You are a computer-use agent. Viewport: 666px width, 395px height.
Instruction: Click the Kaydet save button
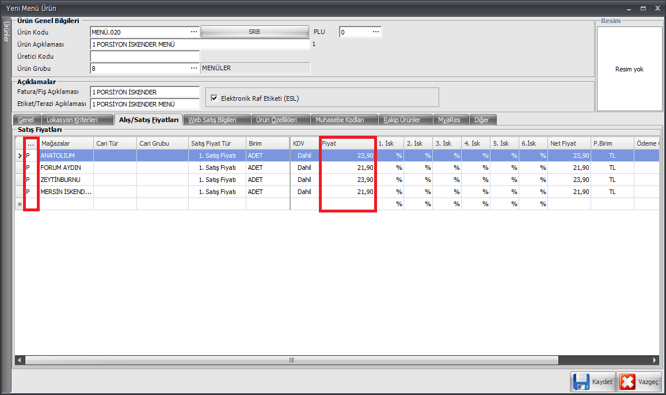click(x=592, y=382)
